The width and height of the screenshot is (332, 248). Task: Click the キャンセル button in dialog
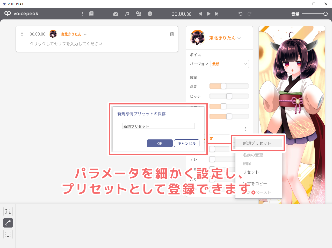pos(187,143)
